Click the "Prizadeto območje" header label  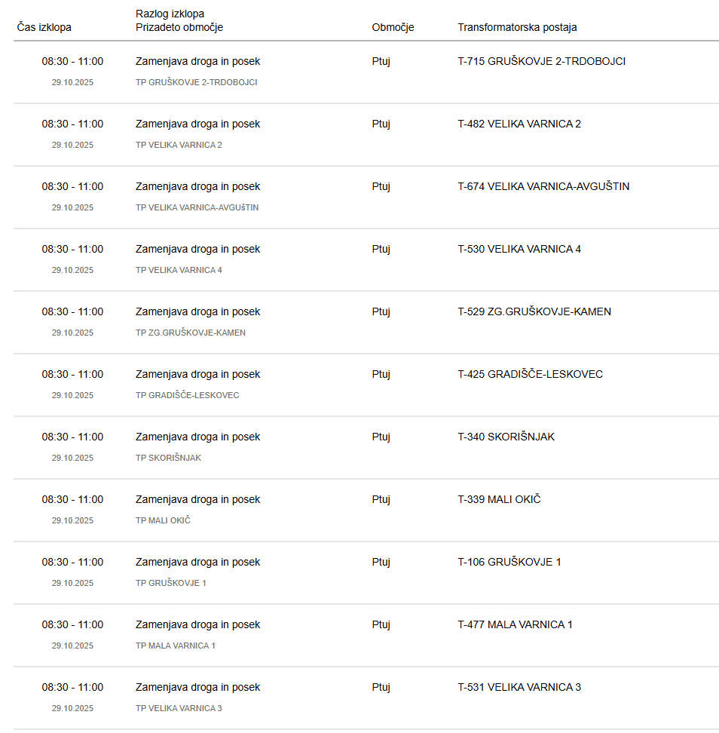[179, 27]
